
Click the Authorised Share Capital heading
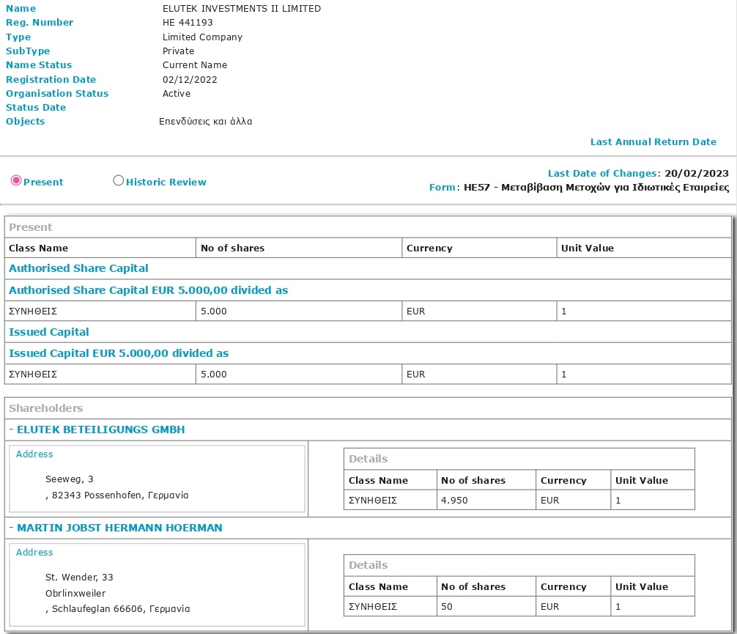(78, 268)
